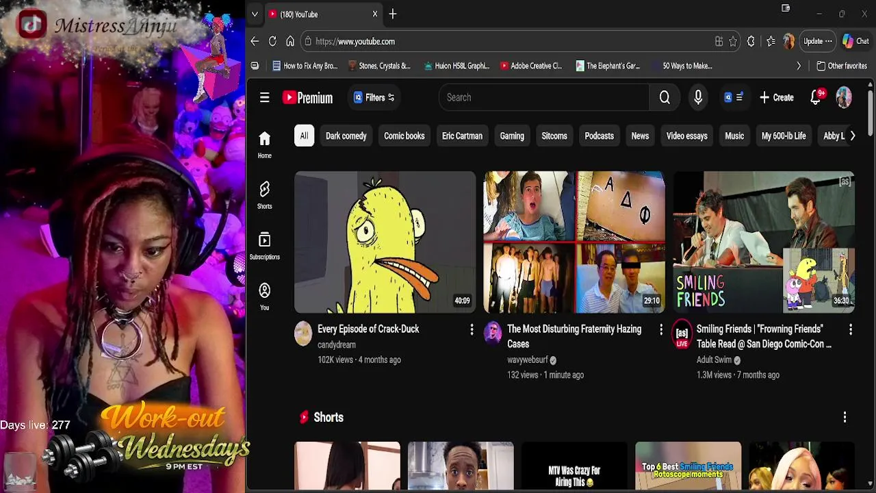Screen dimensions: 876x493
Task: Select the Comic books chip
Action: (x=404, y=136)
